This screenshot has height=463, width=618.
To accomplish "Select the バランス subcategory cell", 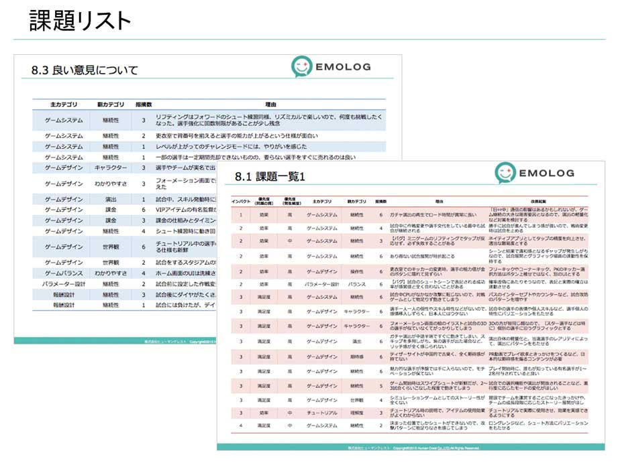I will (357, 284).
